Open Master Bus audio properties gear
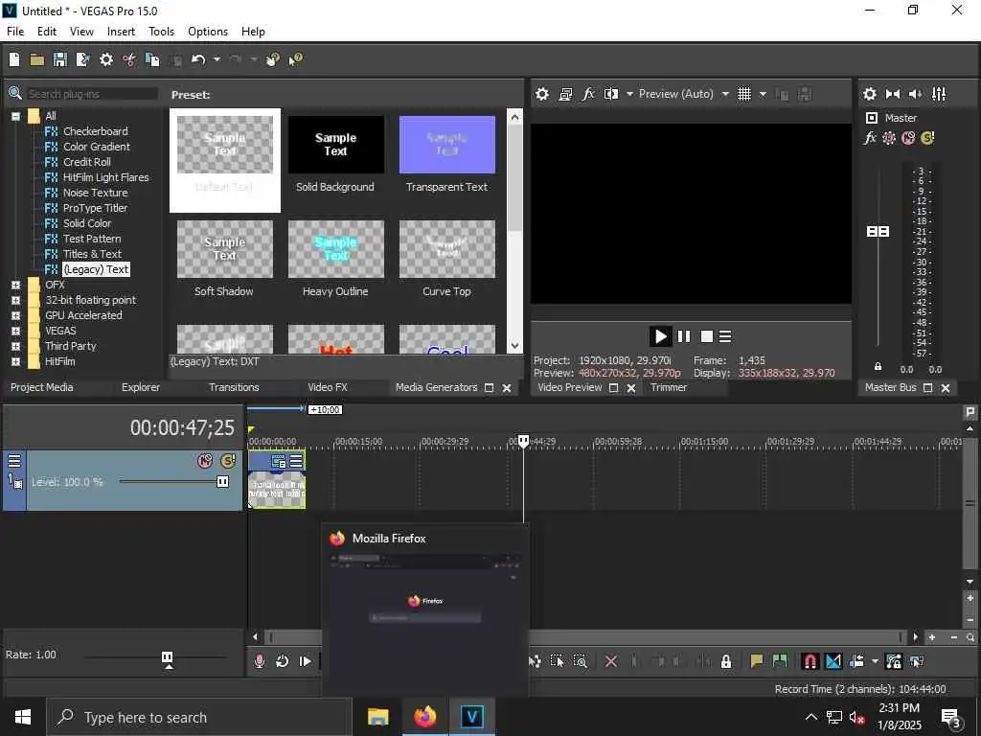This screenshot has width=981, height=736. pyautogui.click(x=870, y=94)
